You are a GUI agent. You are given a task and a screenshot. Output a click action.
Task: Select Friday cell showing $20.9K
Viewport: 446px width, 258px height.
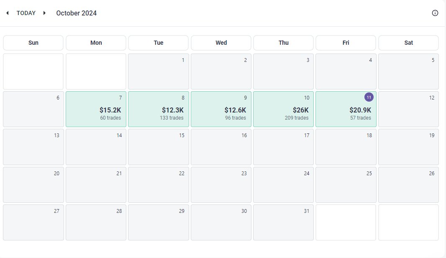point(346,109)
